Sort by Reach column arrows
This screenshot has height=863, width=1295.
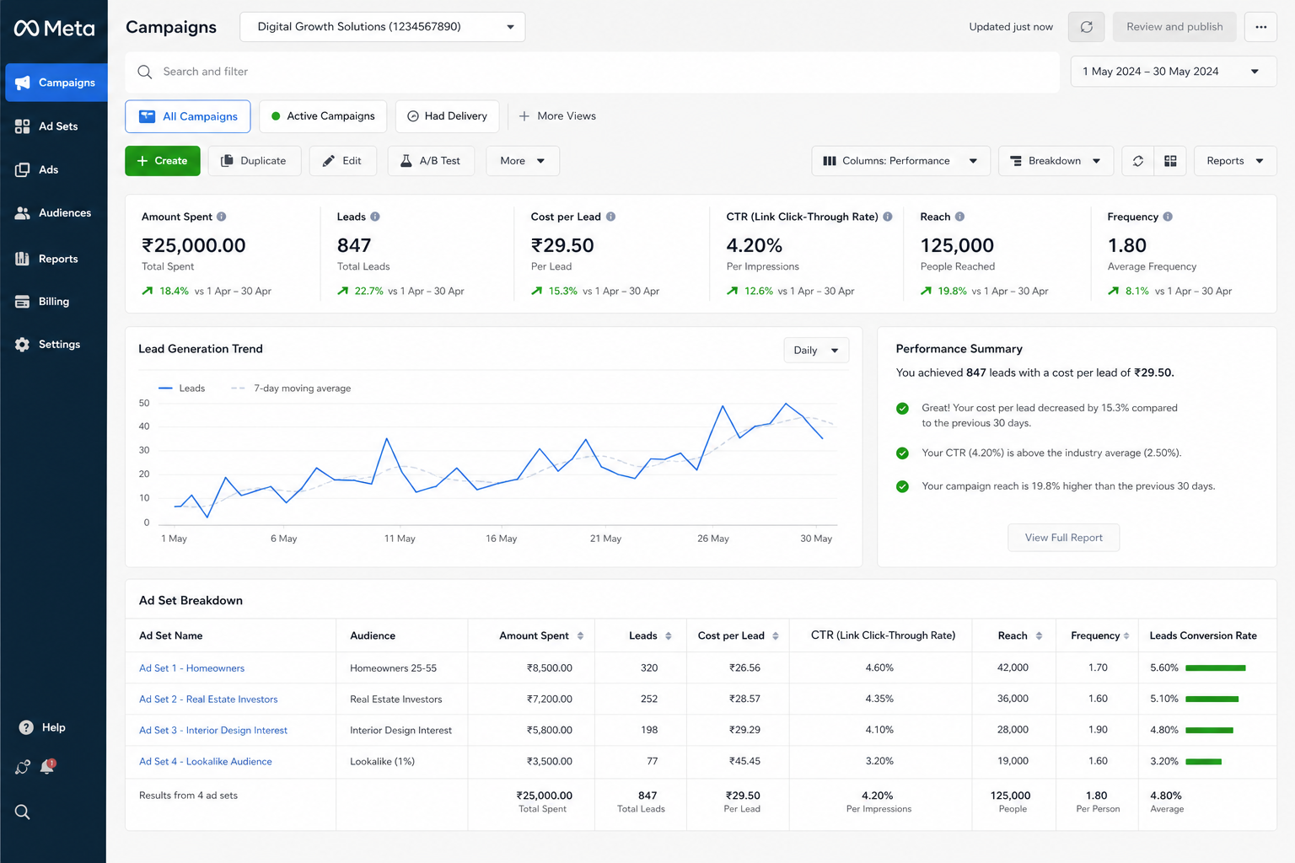(x=1039, y=636)
